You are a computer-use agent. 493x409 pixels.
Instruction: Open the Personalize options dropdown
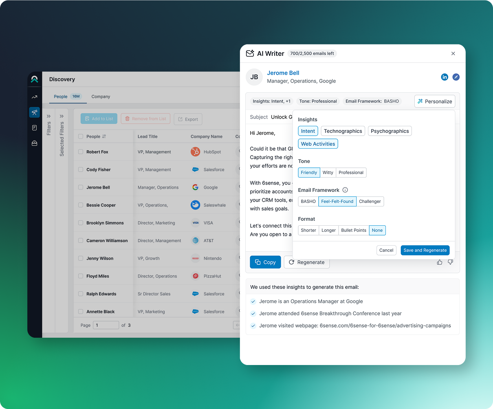[435, 101]
